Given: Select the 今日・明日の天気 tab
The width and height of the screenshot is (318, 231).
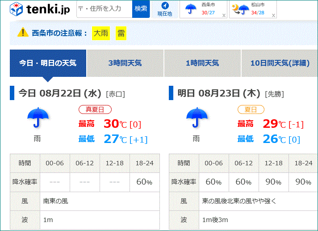Looking at the screenshot, I should click(48, 63).
